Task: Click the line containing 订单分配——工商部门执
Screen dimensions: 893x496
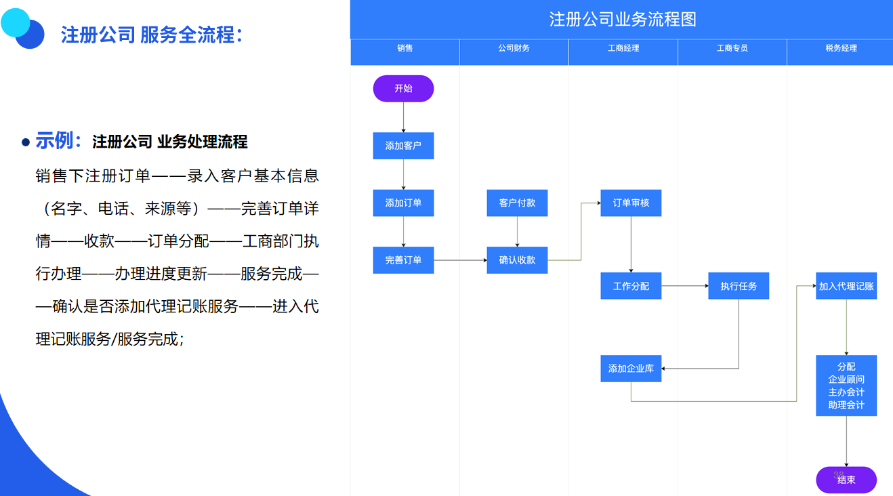Action: (x=178, y=241)
